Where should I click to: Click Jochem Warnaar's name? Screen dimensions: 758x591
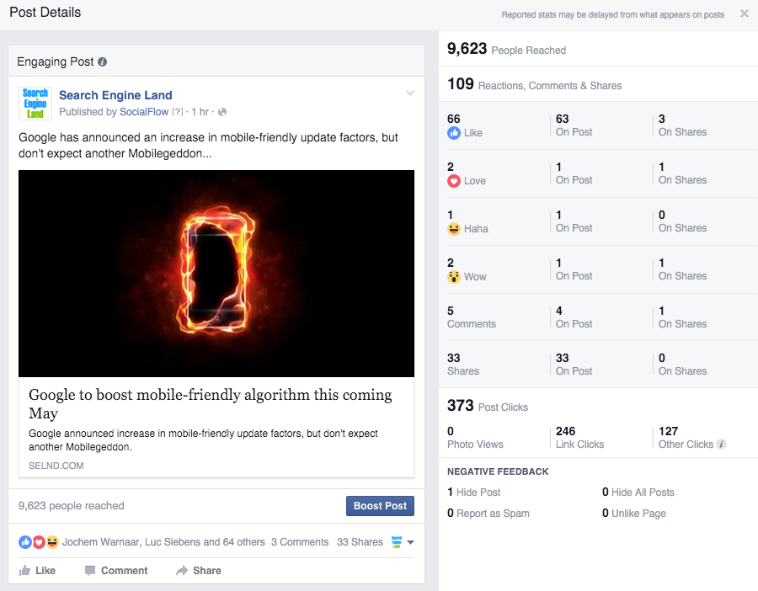click(97, 542)
